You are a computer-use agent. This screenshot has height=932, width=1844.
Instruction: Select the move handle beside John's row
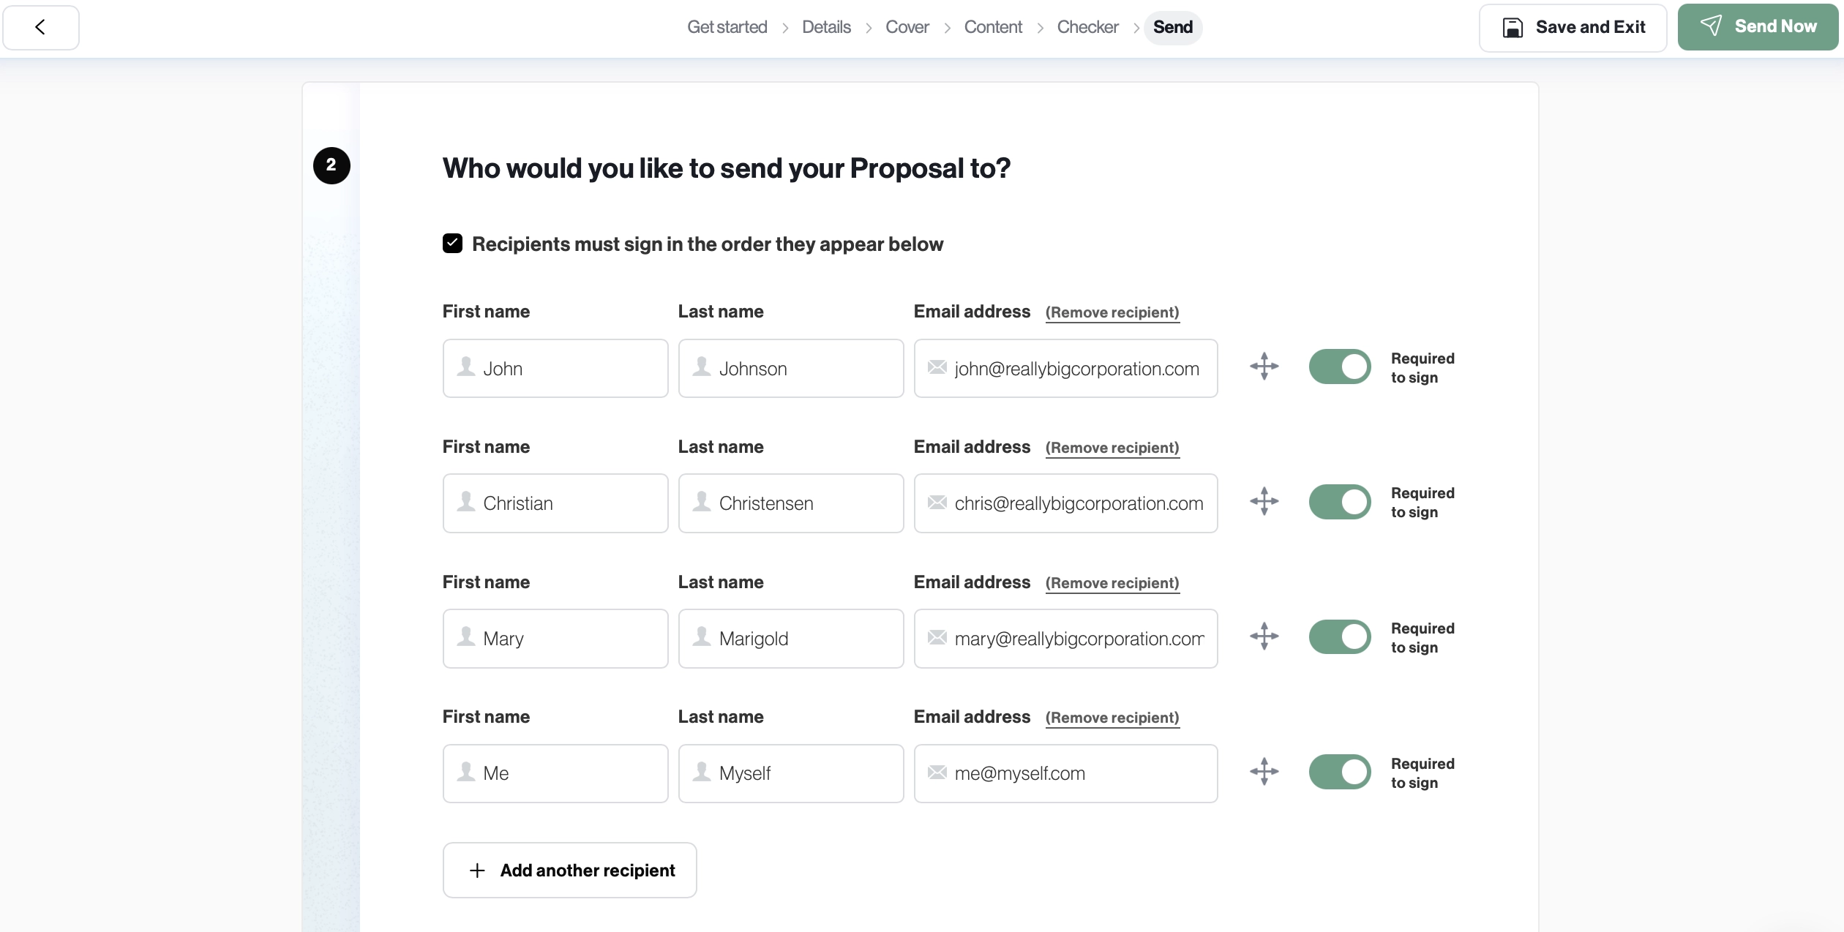click(1265, 367)
